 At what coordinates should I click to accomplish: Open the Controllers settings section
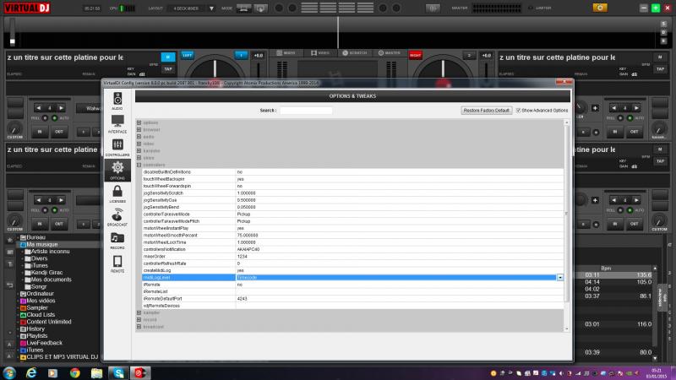click(117, 147)
